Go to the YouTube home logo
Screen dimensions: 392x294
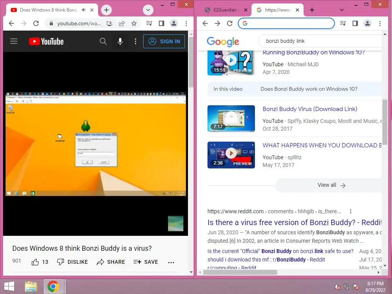(x=46, y=41)
